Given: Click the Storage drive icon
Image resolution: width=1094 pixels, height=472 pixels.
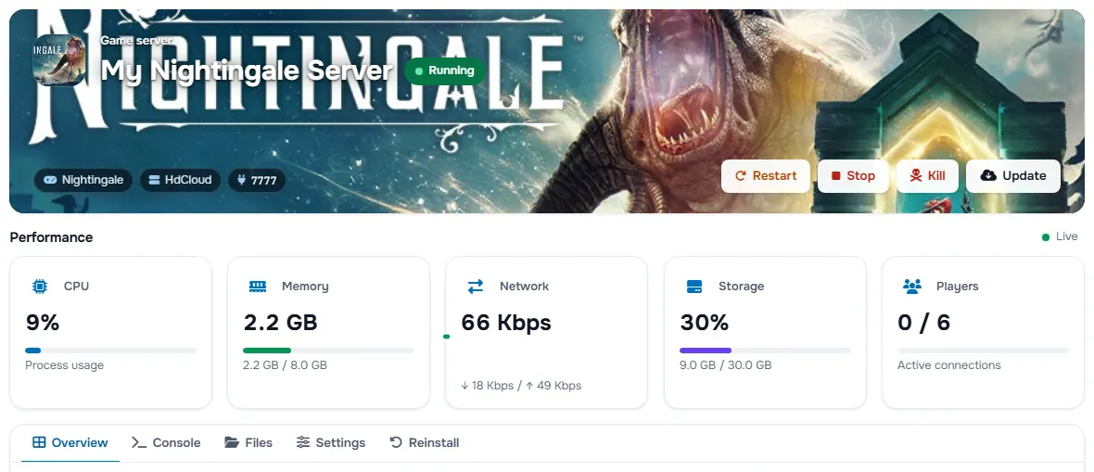Looking at the screenshot, I should click(694, 287).
